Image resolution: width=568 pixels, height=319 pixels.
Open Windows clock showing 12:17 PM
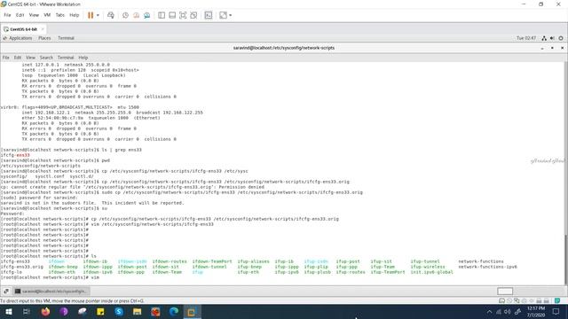coord(536,311)
